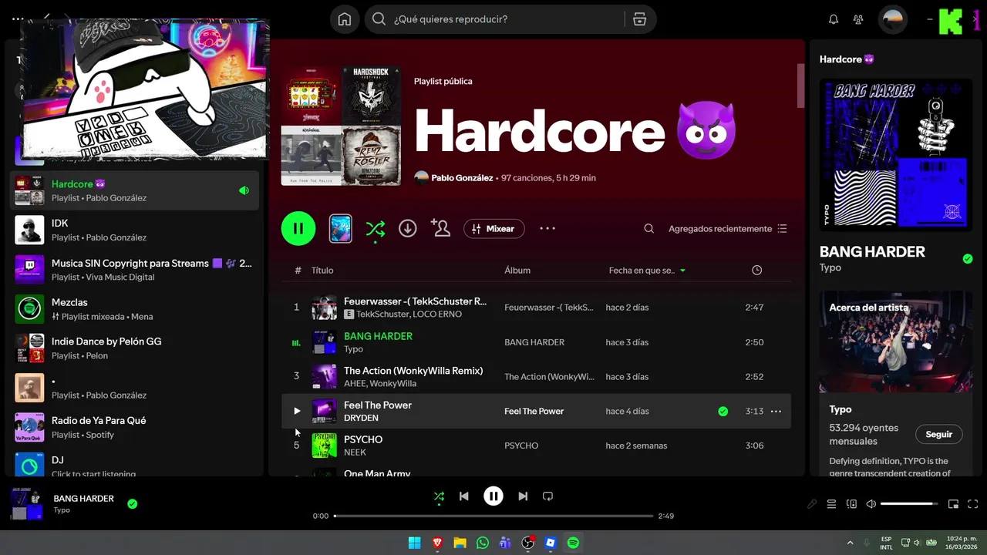Open the Mezclas playlist
The height and width of the screenshot is (555, 987).
coord(135,308)
